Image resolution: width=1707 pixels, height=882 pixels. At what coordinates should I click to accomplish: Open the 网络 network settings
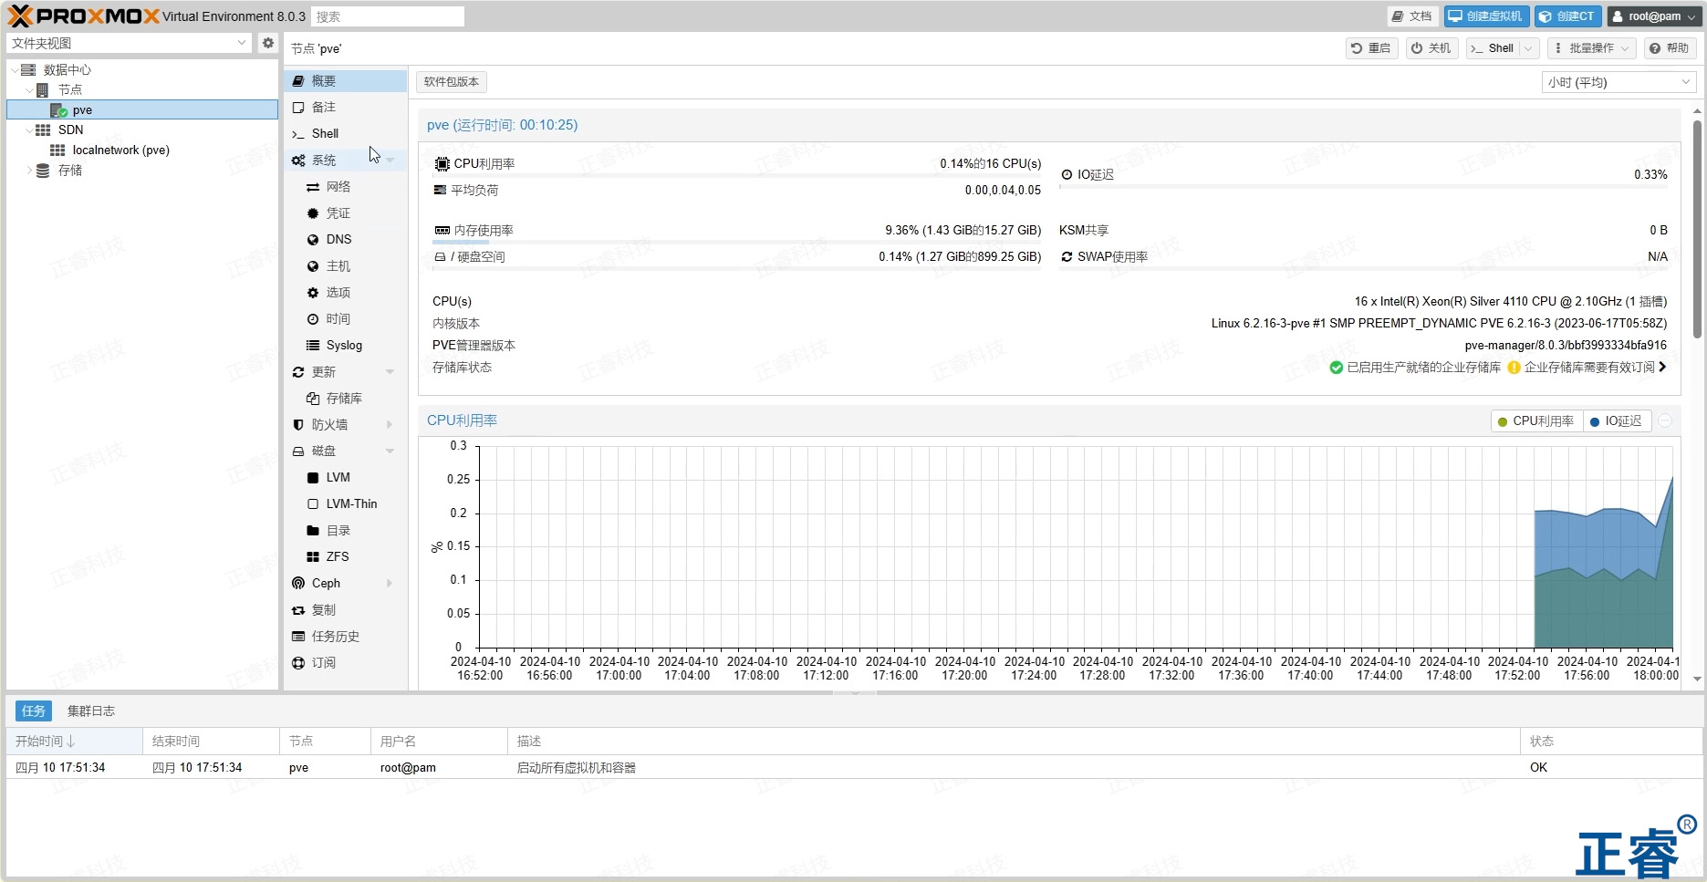pyautogui.click(x=345, y=187)
